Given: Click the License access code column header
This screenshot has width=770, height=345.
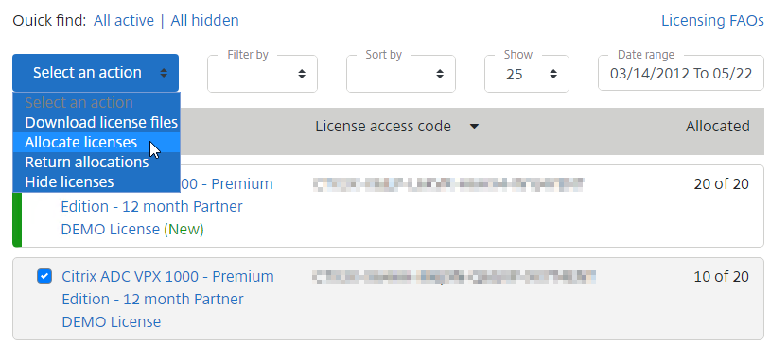Looking at the screenshot, I should click(x=383, y=127).
